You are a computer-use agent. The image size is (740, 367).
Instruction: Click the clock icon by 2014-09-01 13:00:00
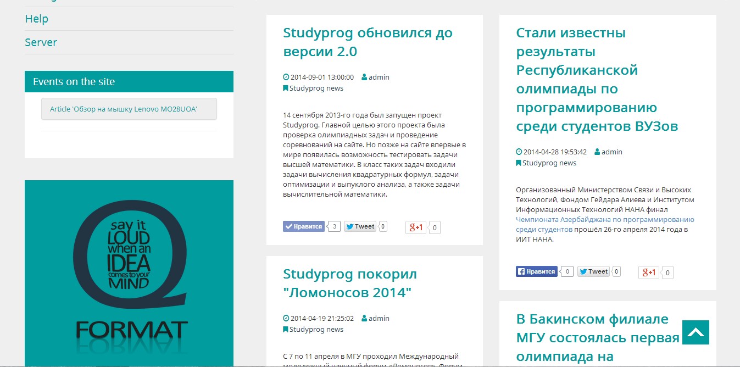point(286,77)
